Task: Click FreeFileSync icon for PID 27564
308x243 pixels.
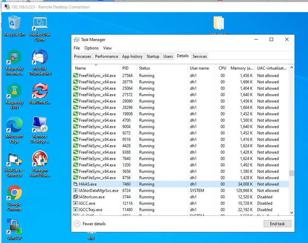Action: [76, 76]
